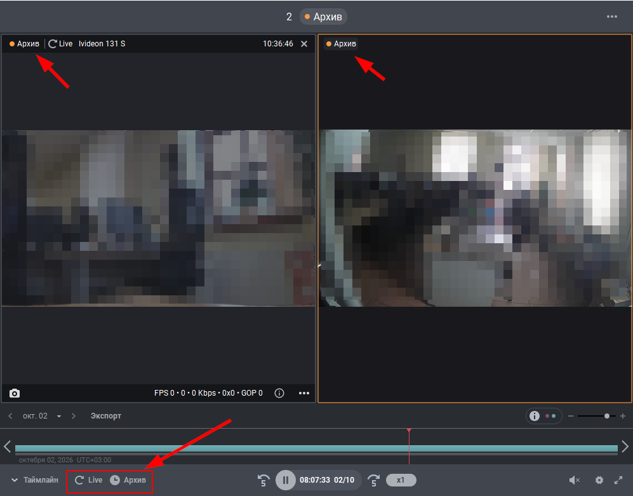The image size is (633, 496).
Task: Go to next day after окт. 02
Action: tap(74, 416)
